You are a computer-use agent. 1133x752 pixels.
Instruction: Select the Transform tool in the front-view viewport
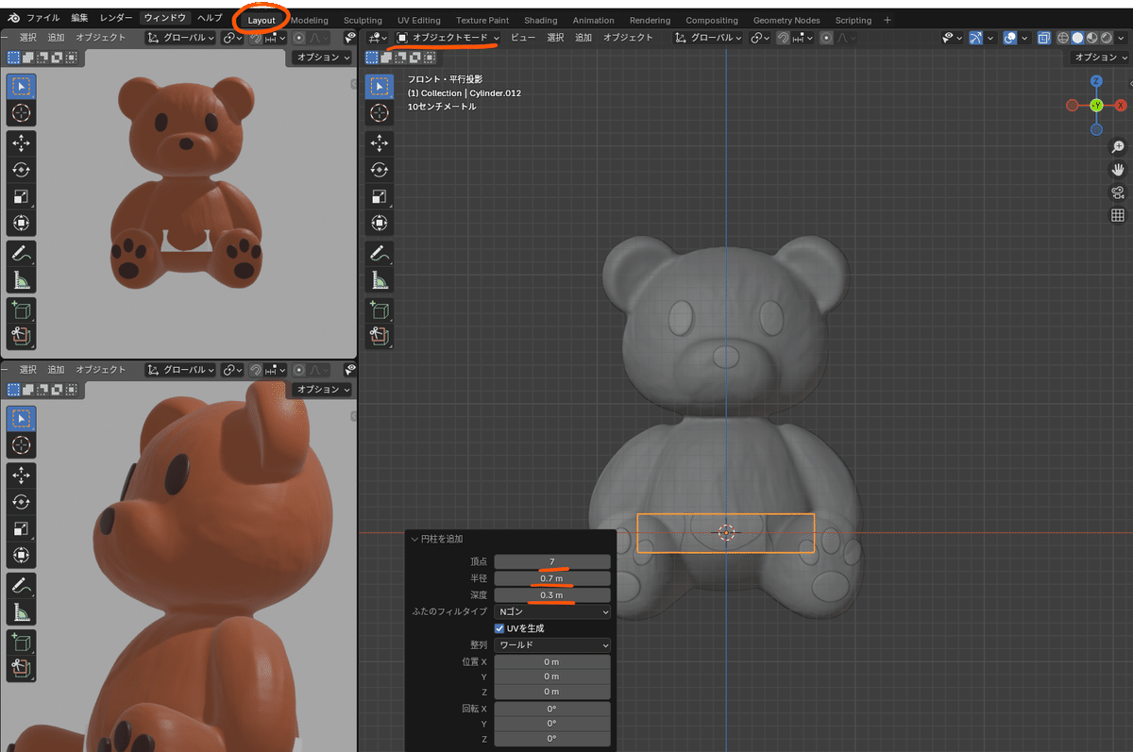(380, 225)
